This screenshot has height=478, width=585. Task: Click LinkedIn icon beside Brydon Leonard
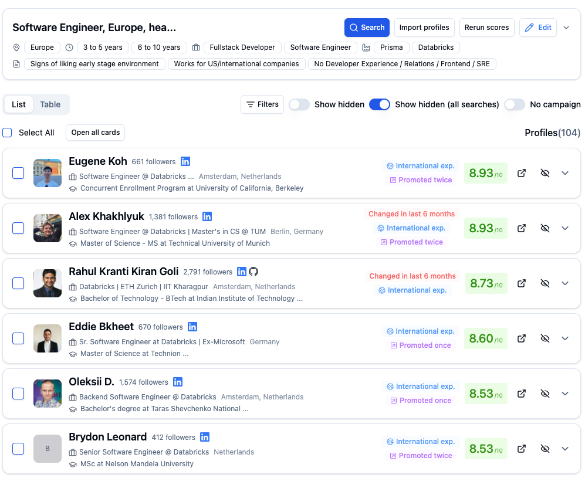point(205,437)
